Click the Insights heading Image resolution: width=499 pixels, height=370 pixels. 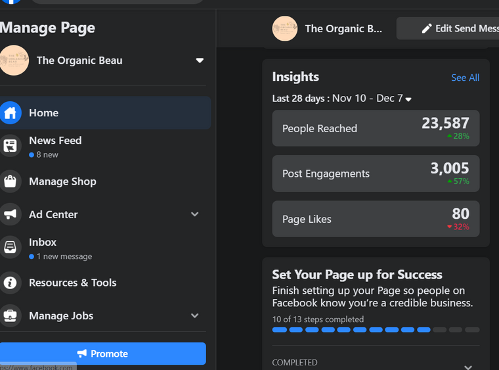295,77
